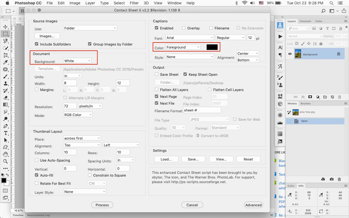Switch to the Channels tab
The image size is (349, 218).
click(305, 21)
